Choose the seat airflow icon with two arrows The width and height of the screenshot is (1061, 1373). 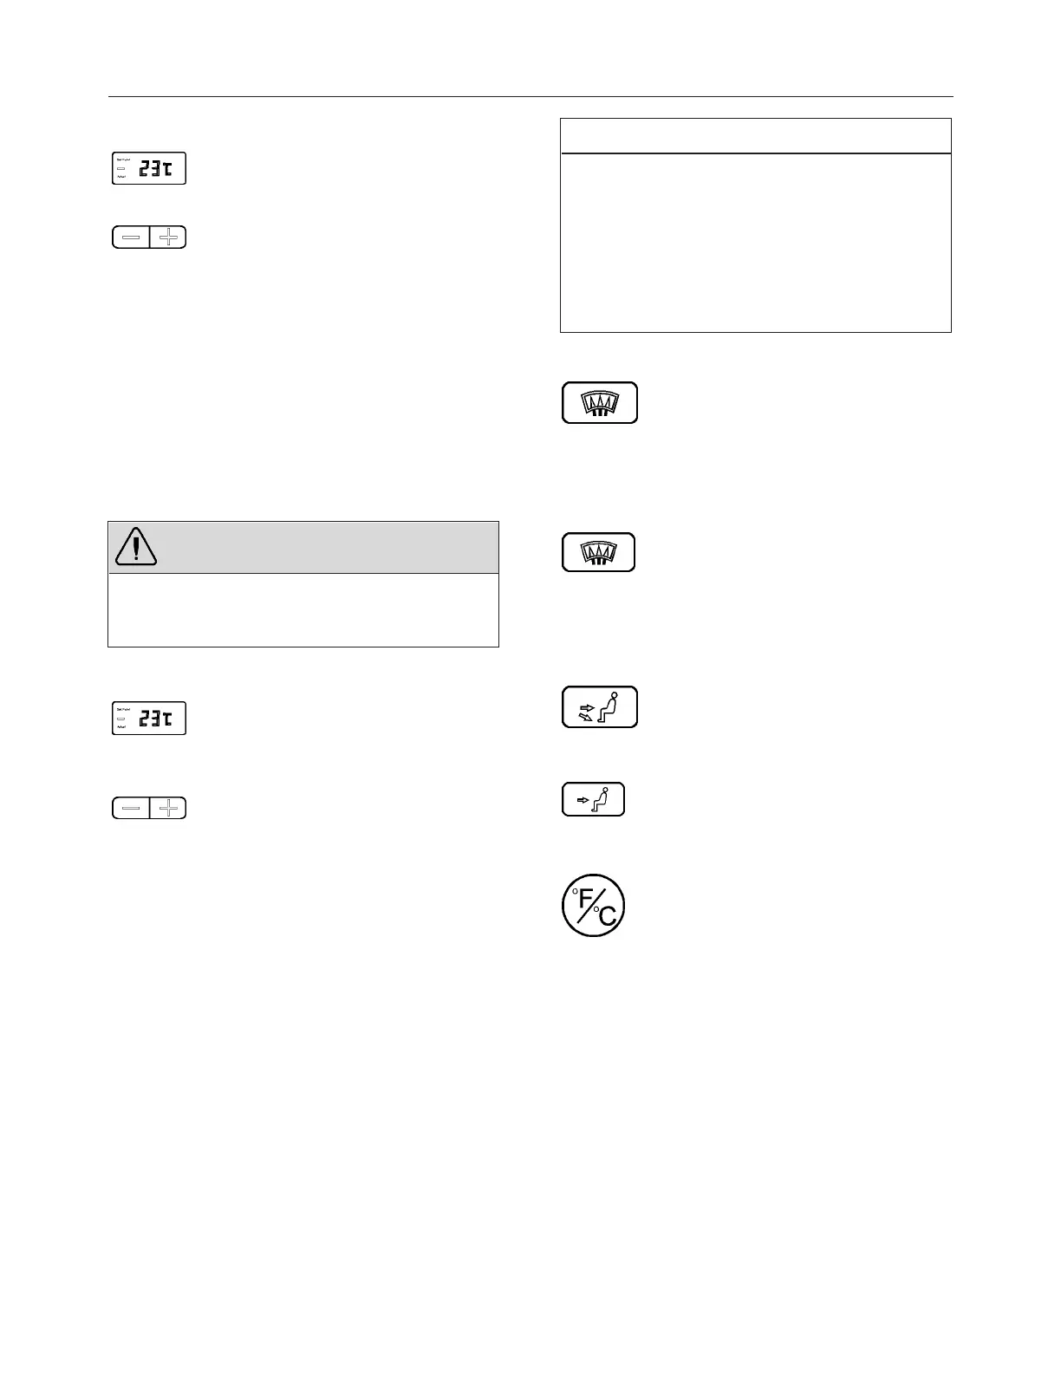[x=600, y=707]
